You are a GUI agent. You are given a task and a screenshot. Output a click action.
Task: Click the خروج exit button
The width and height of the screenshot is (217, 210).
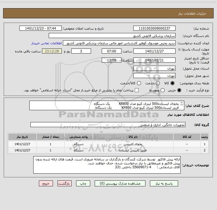tap(46, 184)
